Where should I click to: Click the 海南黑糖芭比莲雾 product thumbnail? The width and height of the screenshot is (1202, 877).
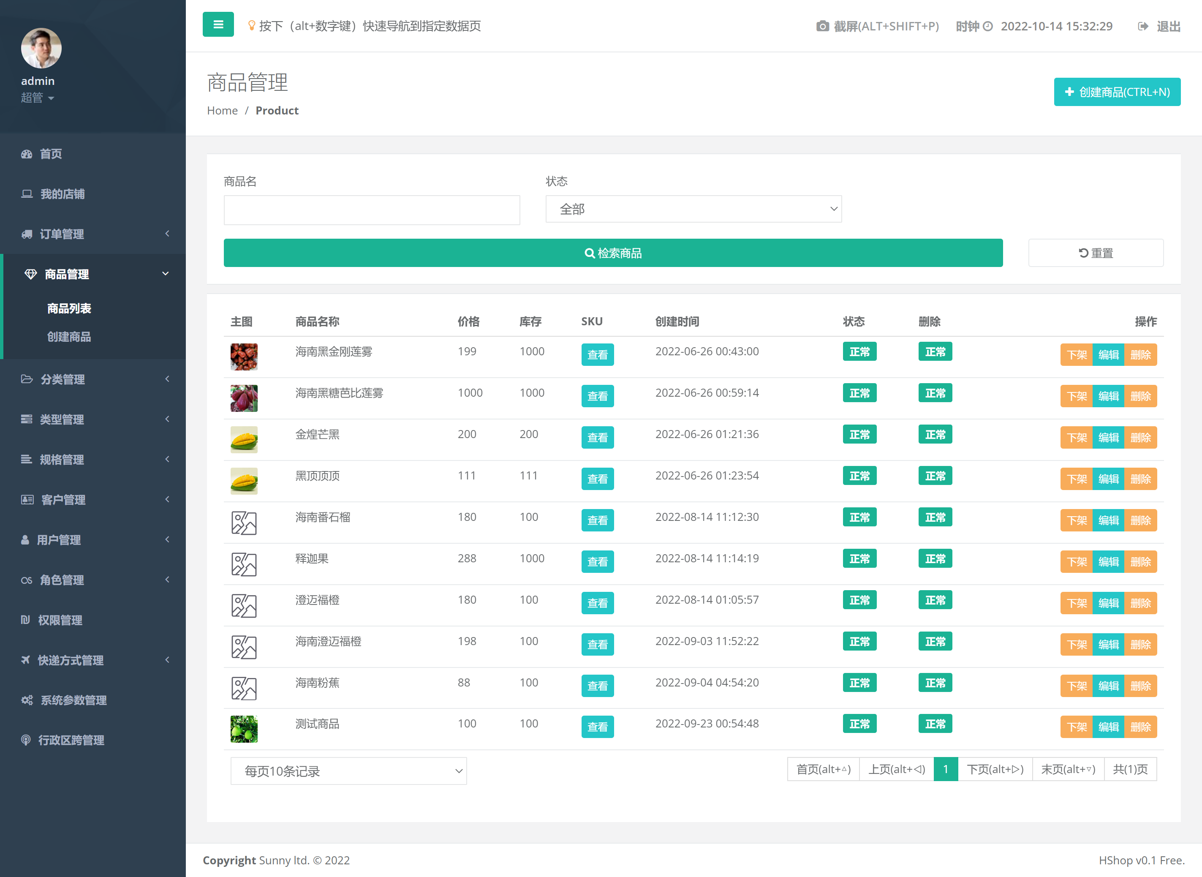pos(244,398)
